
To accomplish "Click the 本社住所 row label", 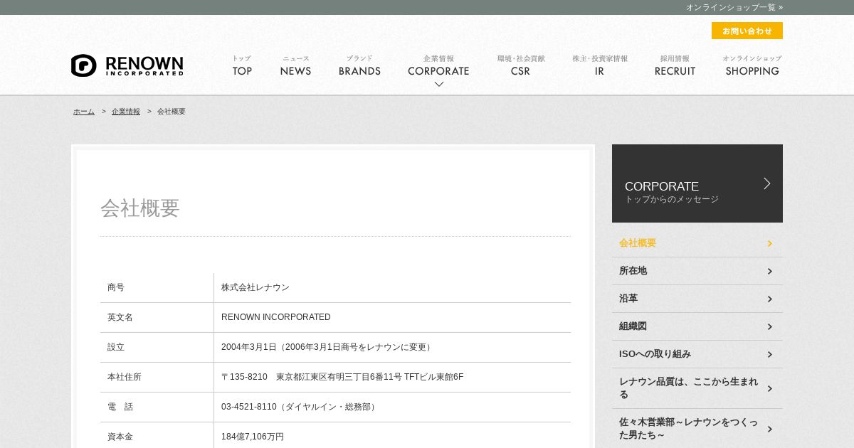I will coord(125,378).
